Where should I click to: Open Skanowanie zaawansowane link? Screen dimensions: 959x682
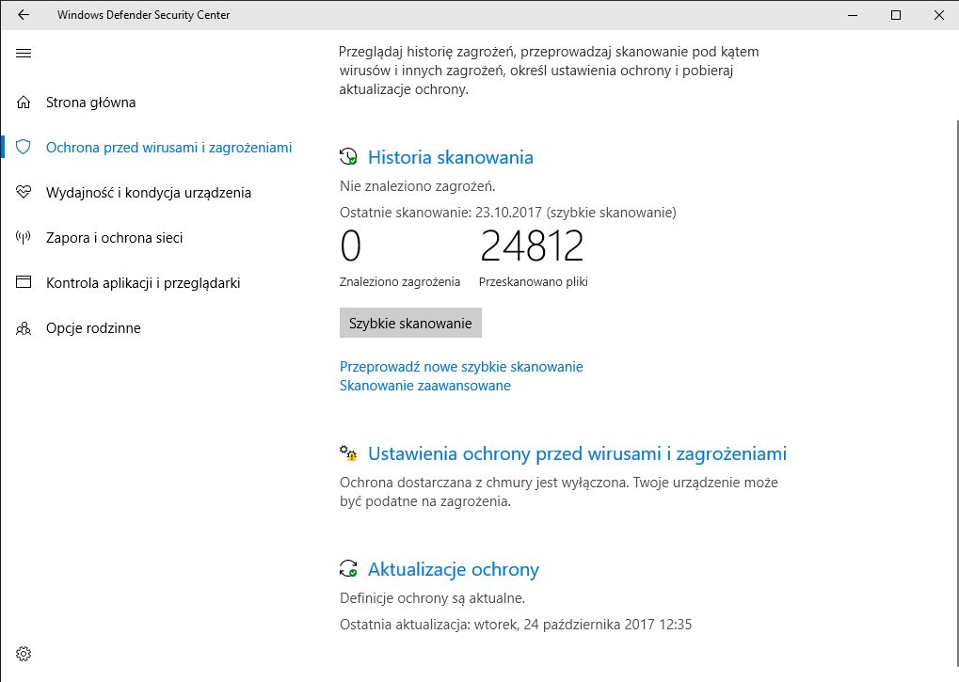pos(425,386)
